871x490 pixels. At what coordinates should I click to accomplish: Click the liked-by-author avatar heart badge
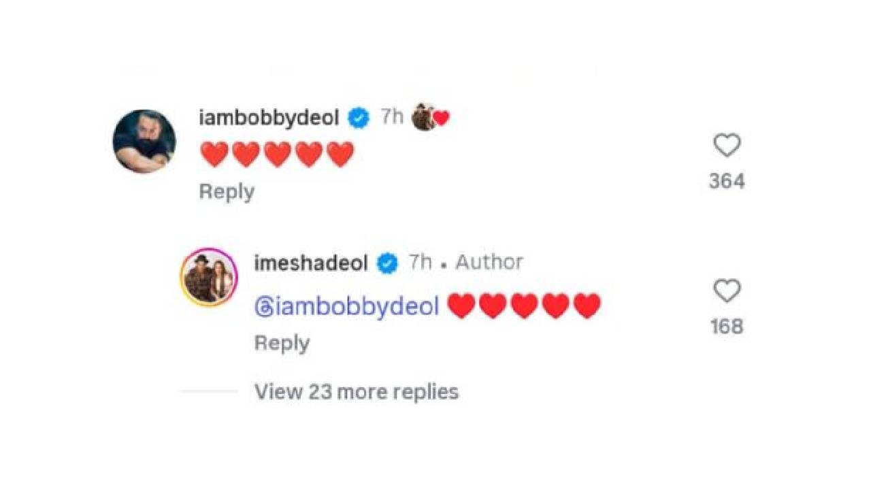[x=431, y=117]
